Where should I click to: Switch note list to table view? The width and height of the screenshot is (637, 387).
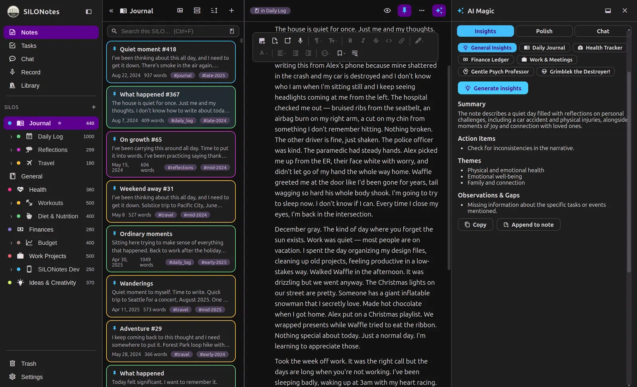point(180,10)
